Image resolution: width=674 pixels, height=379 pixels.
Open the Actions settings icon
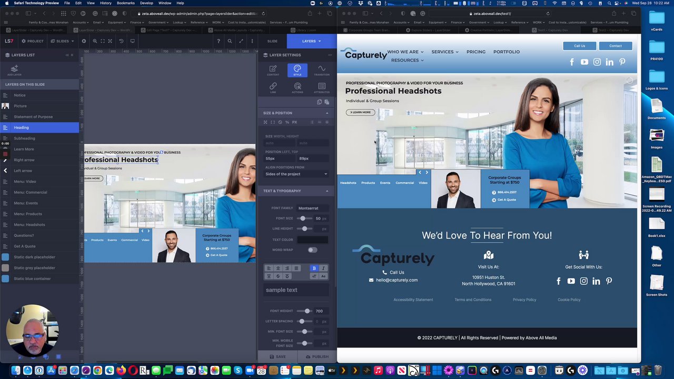tap(298, 87)
